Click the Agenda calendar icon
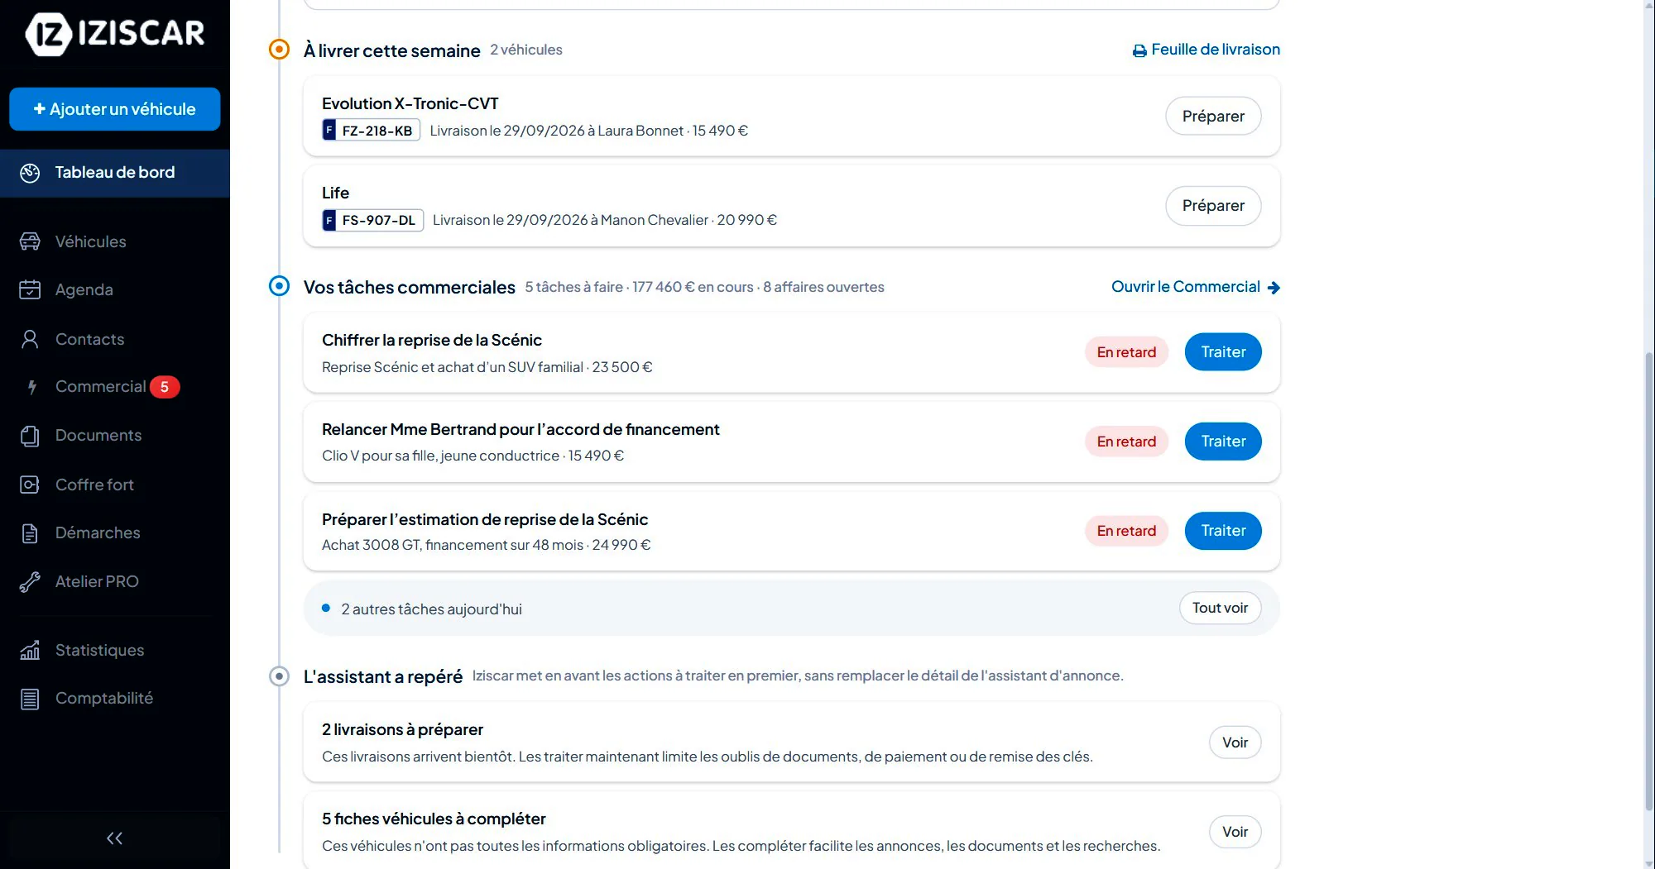This screenshot has width=1655, height=869. (30, 289)
